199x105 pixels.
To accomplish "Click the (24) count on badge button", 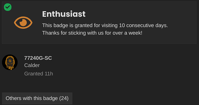I will pos(64,98).
